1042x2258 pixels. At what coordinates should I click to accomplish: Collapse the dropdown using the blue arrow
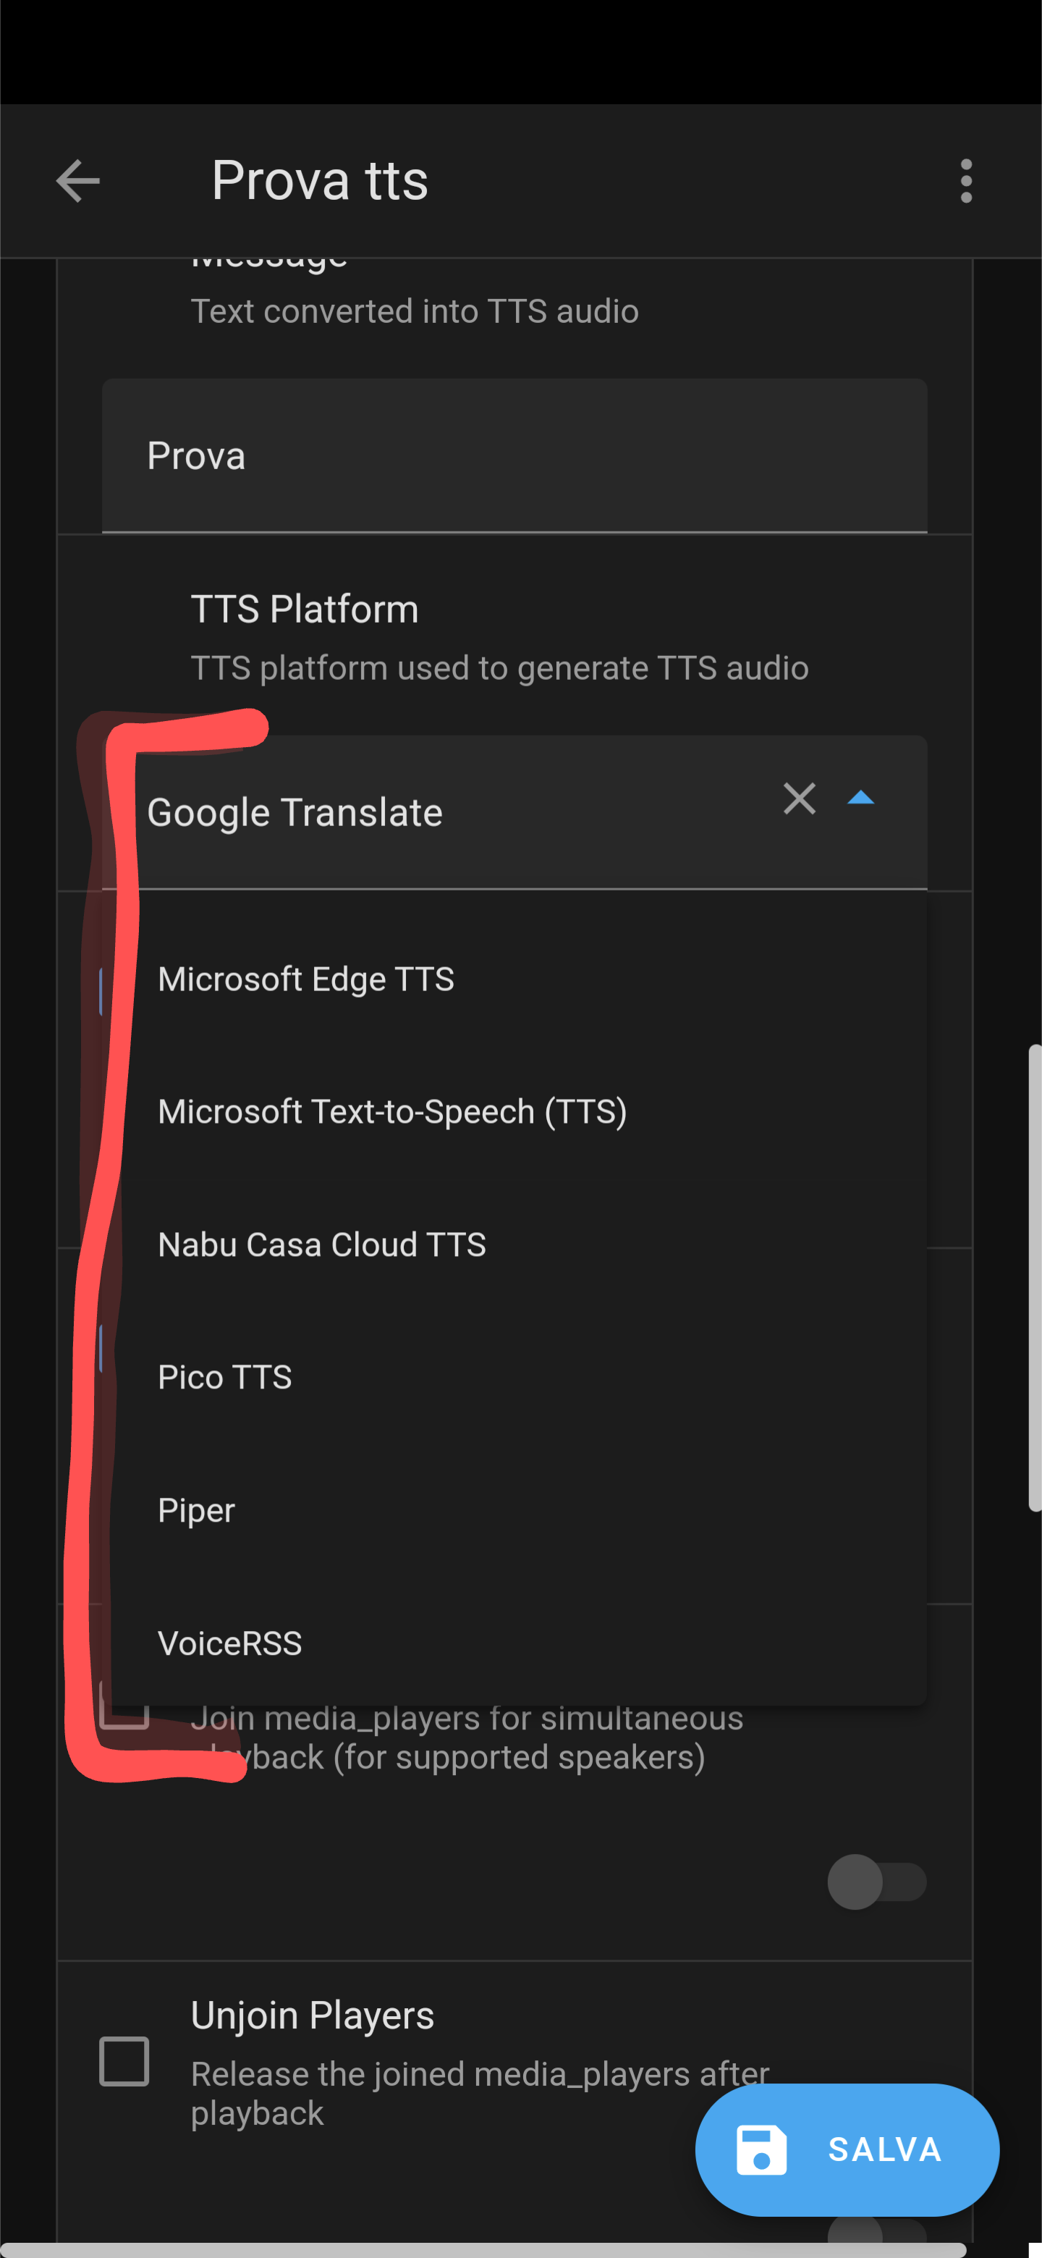[x=863, y=799]
